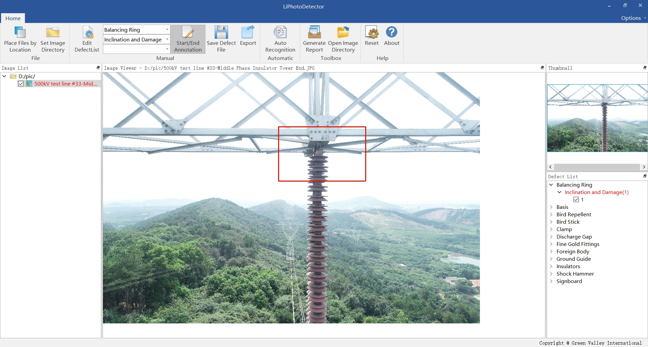
Task: Select Inclination and Damage(1) tree entry
Action: click(596, 192)
